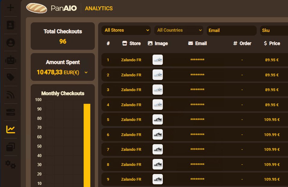288x187 pixels.
Task: Click the Image column picture icon
Action: coord(150,43)
